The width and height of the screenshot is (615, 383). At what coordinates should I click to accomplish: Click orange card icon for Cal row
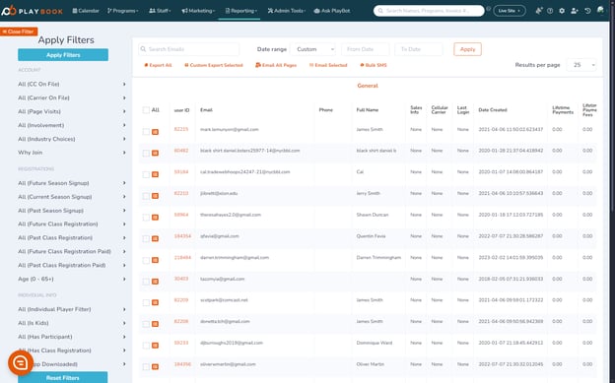click(155, 174)
